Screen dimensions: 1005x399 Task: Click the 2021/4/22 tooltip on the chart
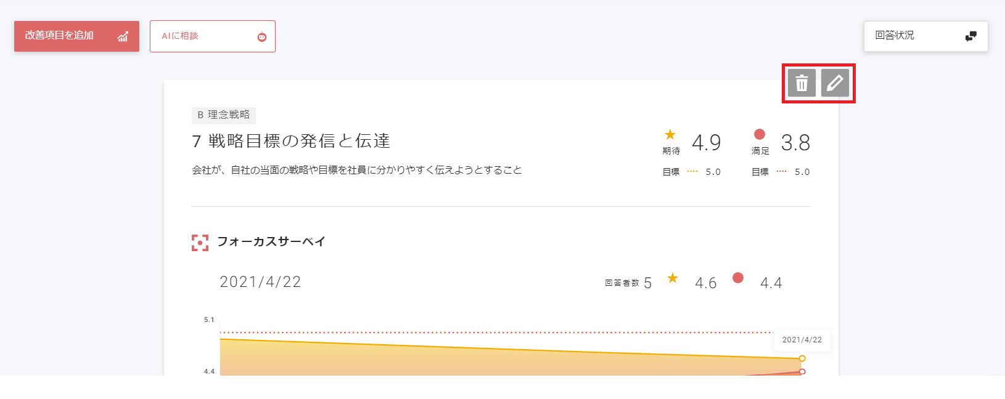click(x=802, y=341)
